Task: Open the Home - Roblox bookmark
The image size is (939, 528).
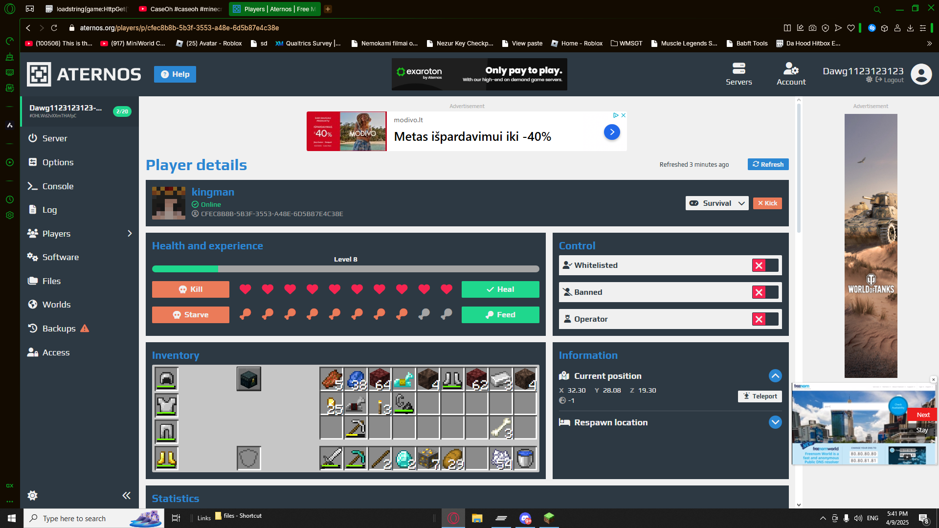Action: [x=577, y=44]
